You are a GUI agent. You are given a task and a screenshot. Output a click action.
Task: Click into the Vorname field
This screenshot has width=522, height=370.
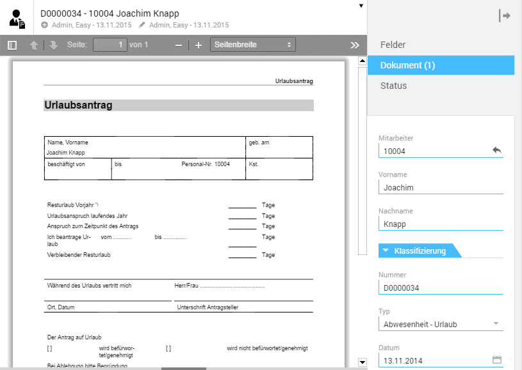[x=441, y=188]
